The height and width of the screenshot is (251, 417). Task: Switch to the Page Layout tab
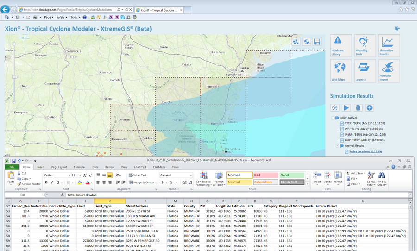pyautogui.click(x=59, y=167)
